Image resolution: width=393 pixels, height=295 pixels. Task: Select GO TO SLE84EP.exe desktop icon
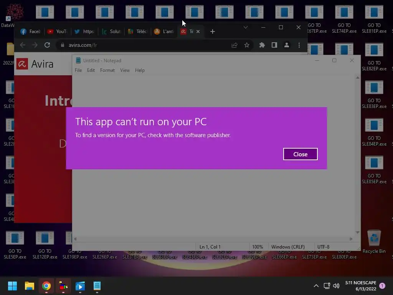(x=374, y=132)
